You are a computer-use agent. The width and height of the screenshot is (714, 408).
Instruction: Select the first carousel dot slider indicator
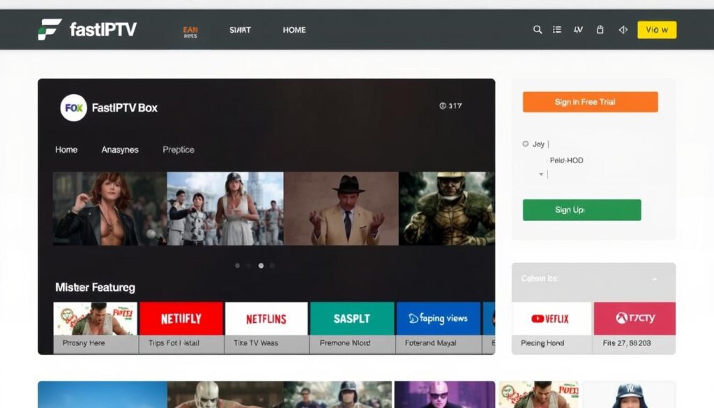click(237, 265)
